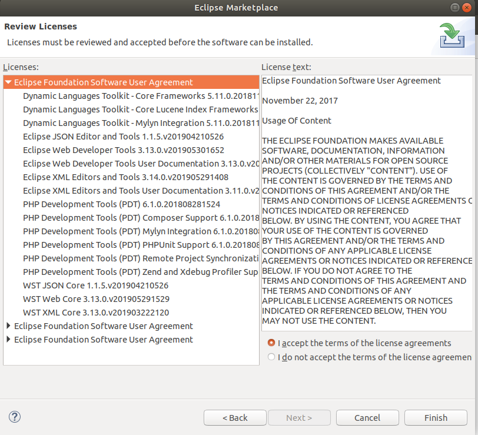Click the help question mark icon
The height and width of the screenshot is (435, 478).
point(15,417)
